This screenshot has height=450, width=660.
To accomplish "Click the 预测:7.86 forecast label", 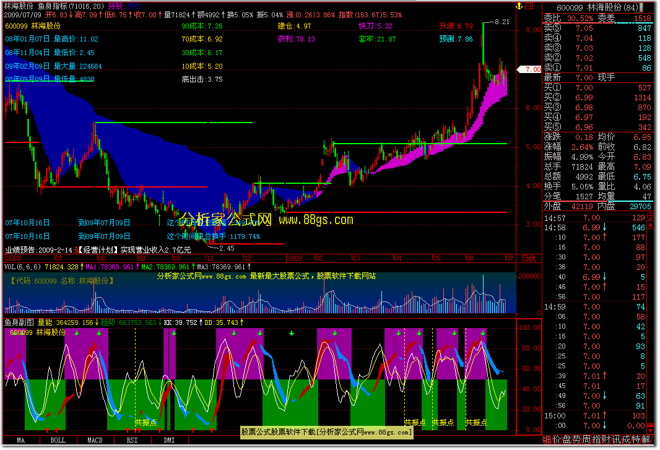I will [456, 39].
